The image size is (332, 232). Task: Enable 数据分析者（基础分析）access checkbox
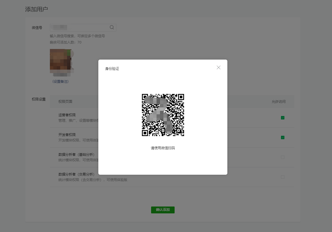(x=283, y=157)
